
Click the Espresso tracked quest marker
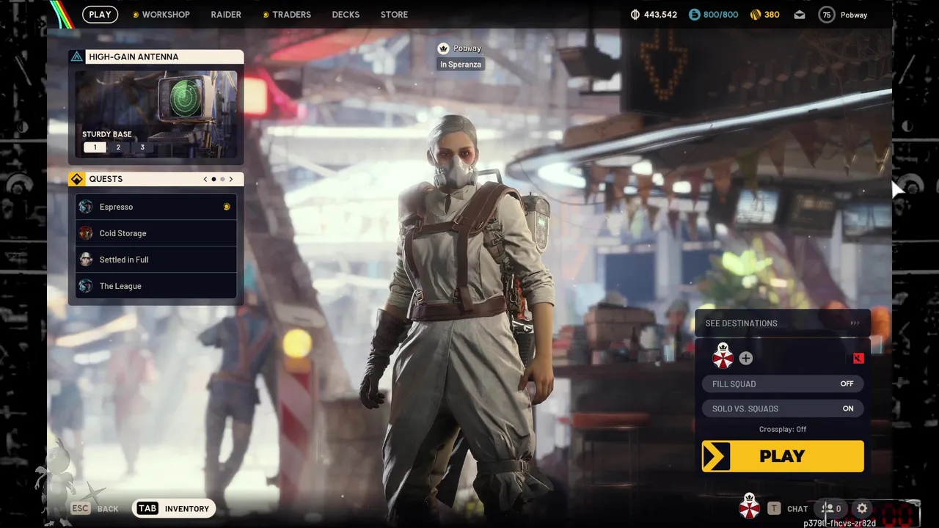click(227, 207)
